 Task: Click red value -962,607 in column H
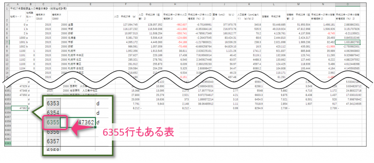point(178,24)
